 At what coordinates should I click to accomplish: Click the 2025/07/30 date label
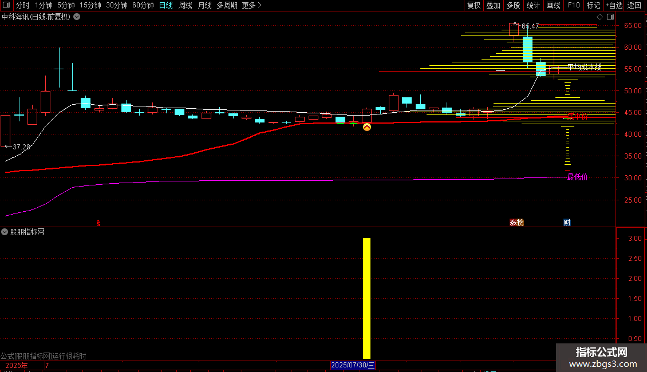[x=353, y=365]
